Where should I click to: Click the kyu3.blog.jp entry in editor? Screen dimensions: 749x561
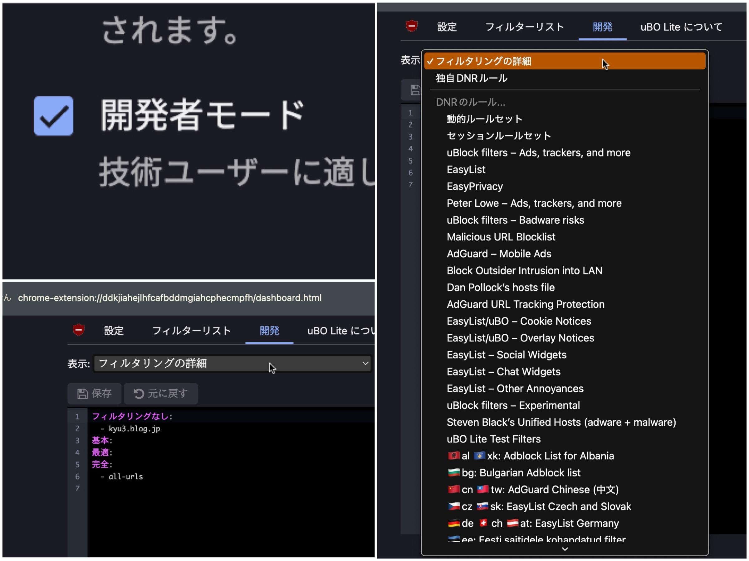(134, 429)
